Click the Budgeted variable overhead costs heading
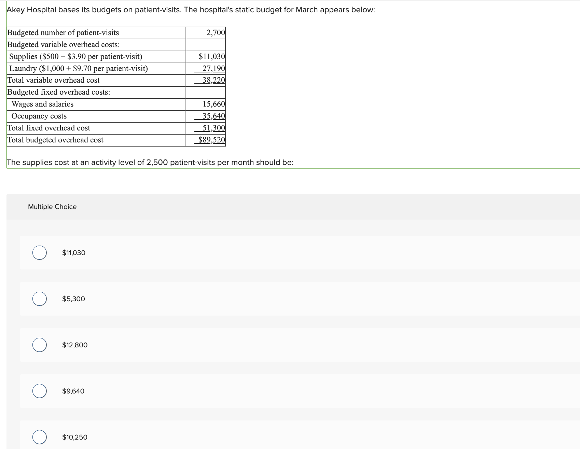Screen dimensions: 580x457 tap(64, 45)
